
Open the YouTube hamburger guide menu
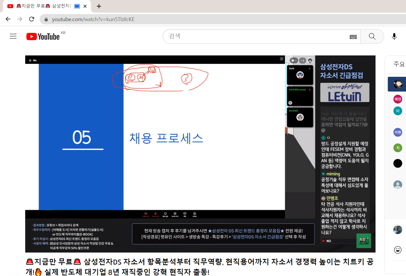point(13,36)
